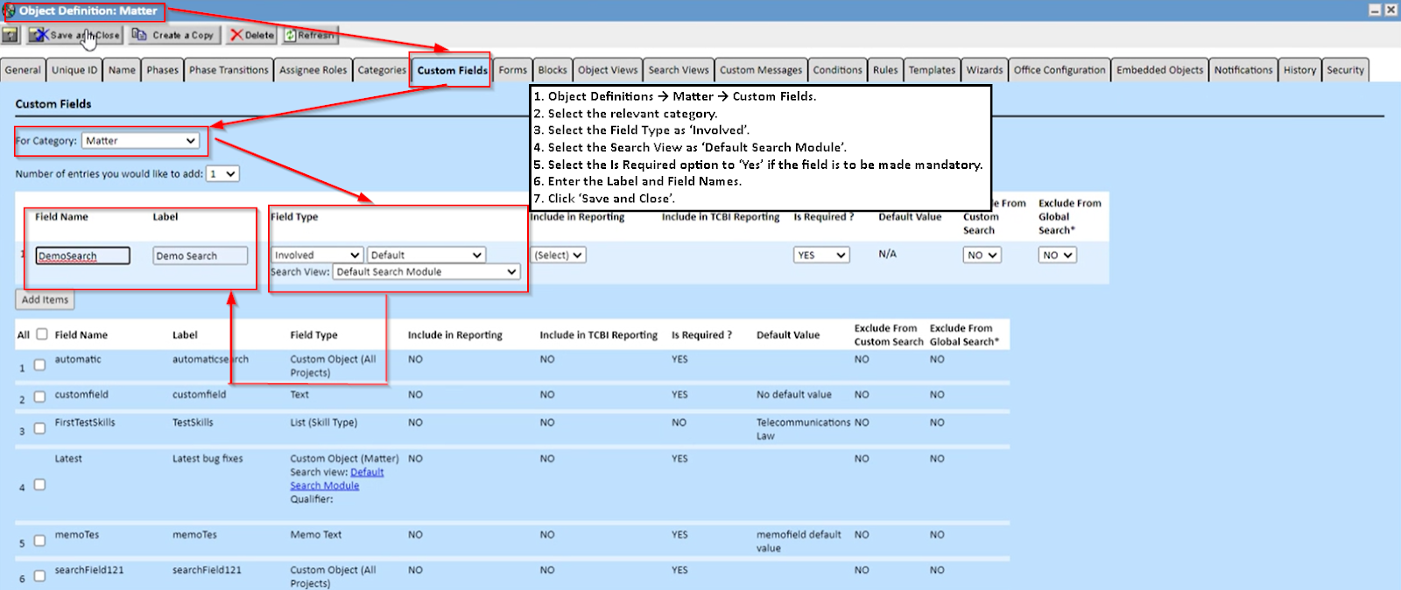
Task: Select the Custom Fields tab
Action: tap(452, 70)
